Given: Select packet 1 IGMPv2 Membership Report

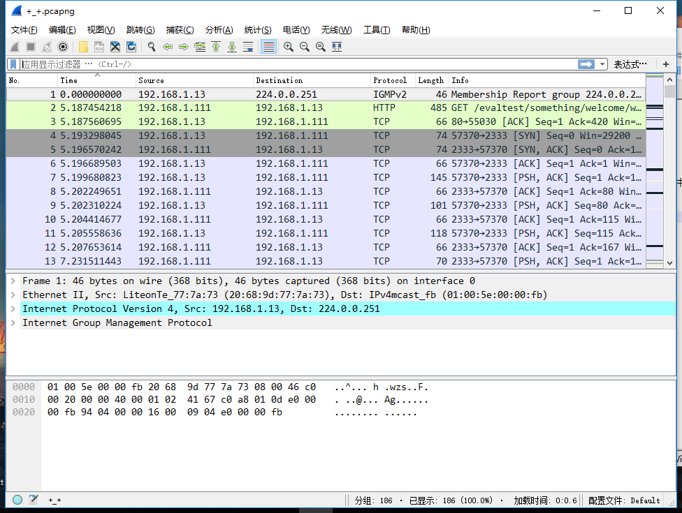Looking at the screenshot, I should pyautogui.click(x=326, y=94).
